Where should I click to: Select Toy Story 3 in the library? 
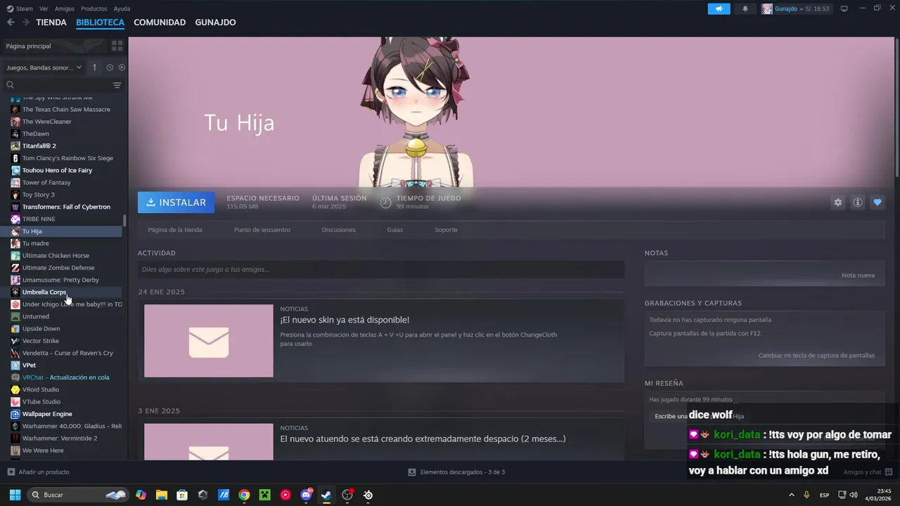(x=38, y=195)
